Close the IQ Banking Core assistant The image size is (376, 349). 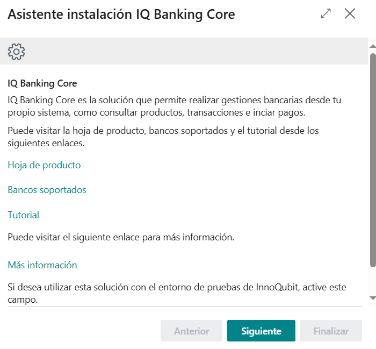[x=350, y=14]
